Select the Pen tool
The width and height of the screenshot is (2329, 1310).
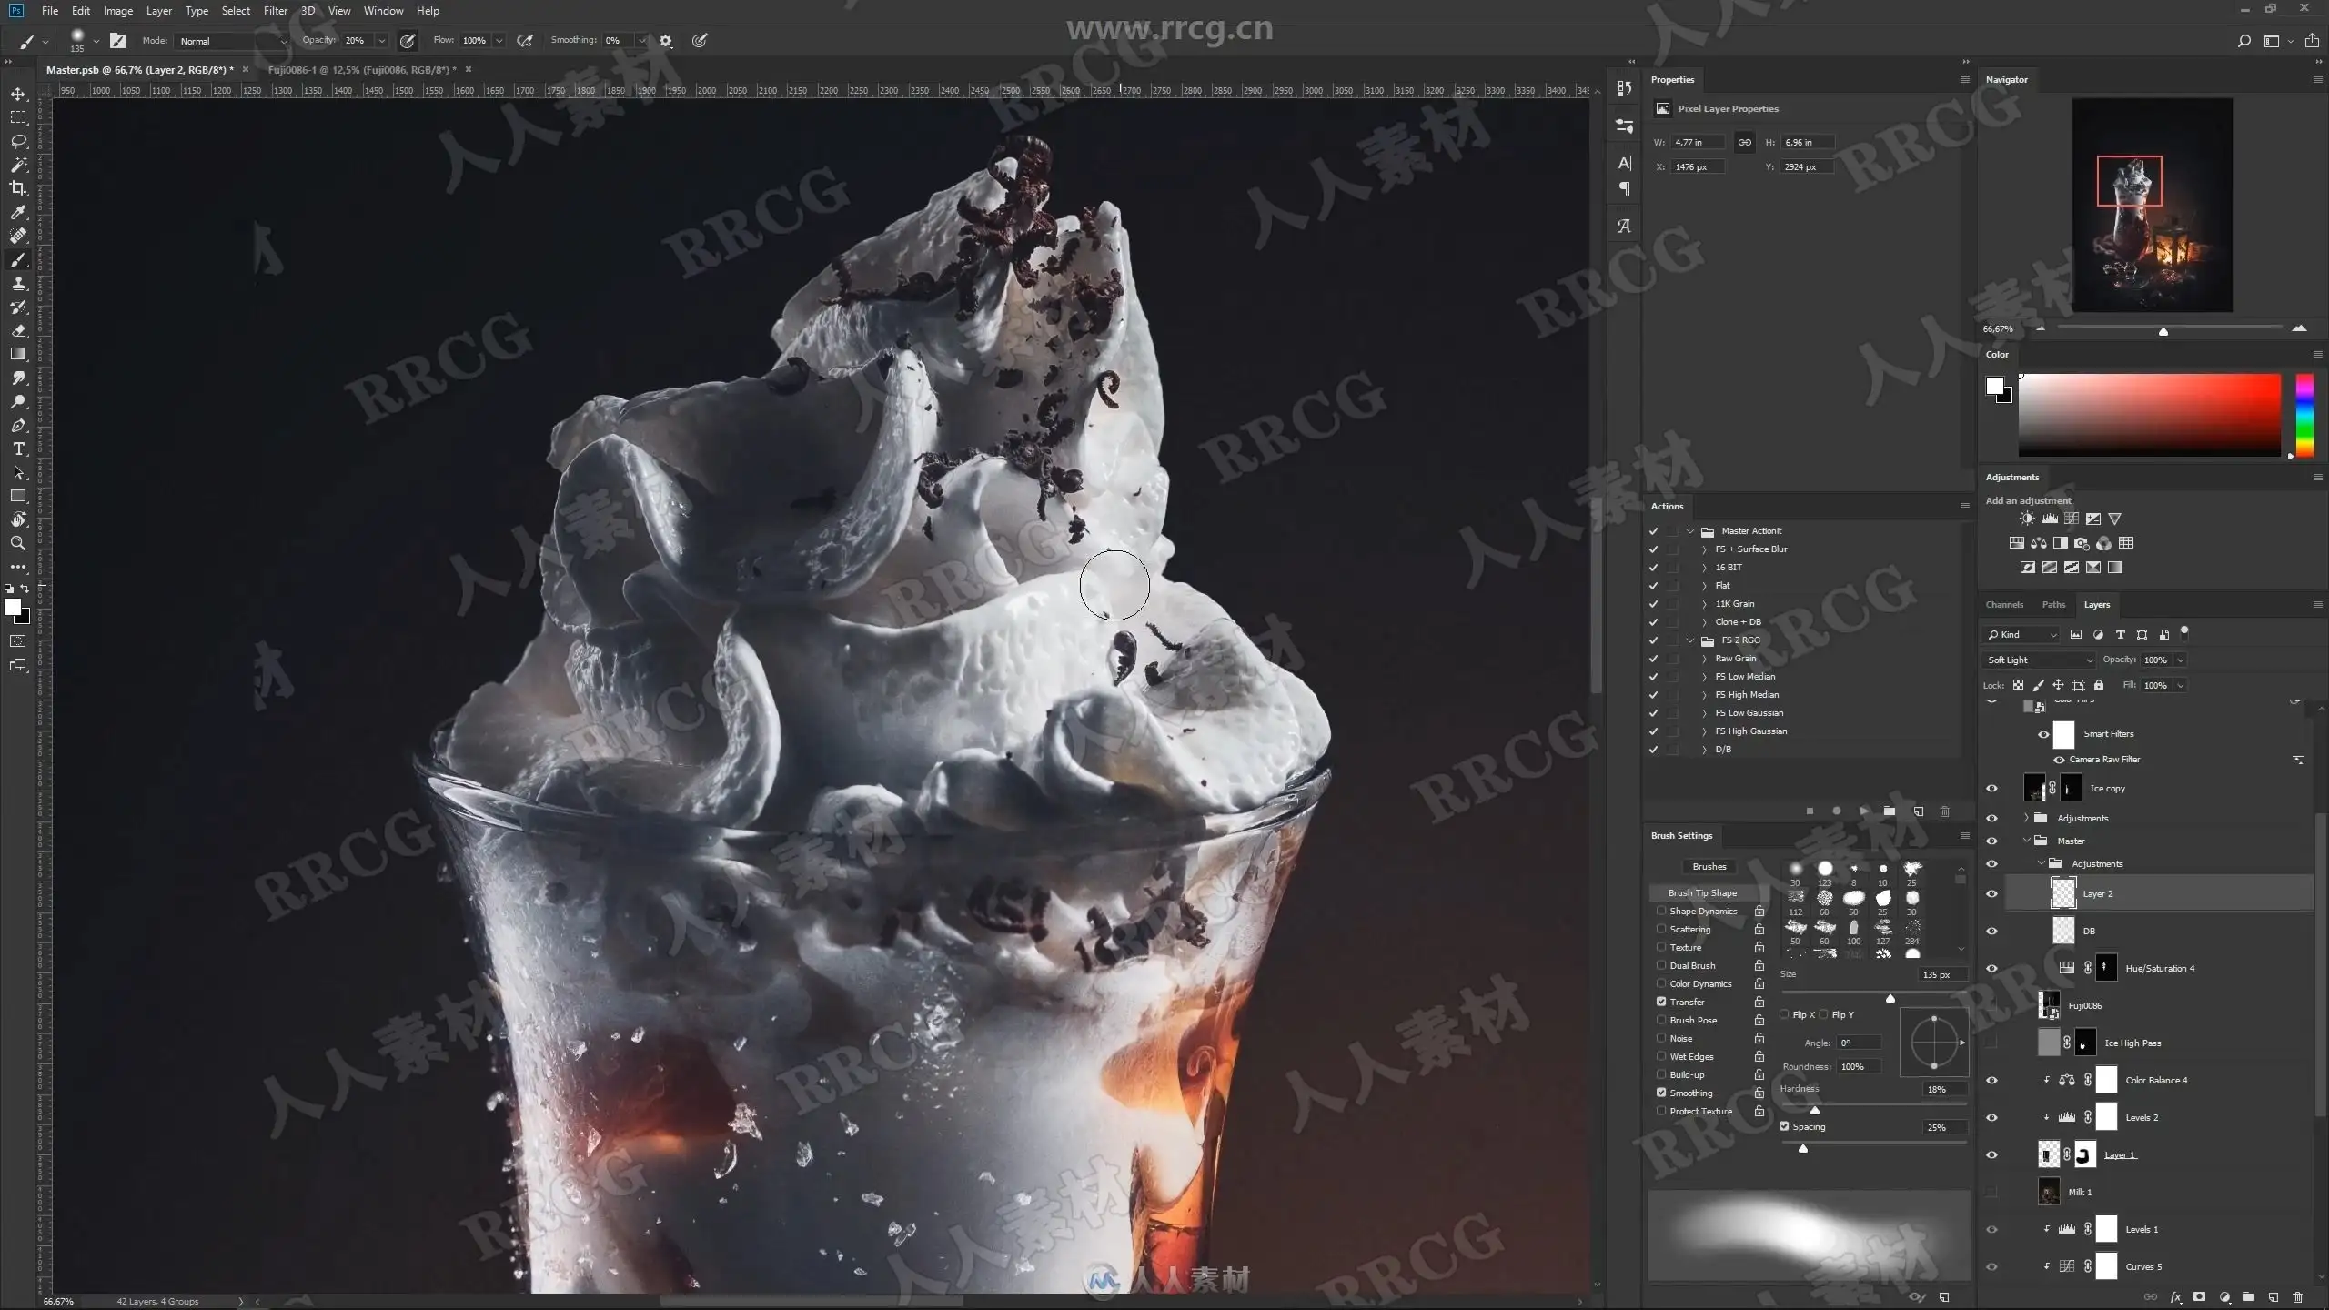pos(18,426)
